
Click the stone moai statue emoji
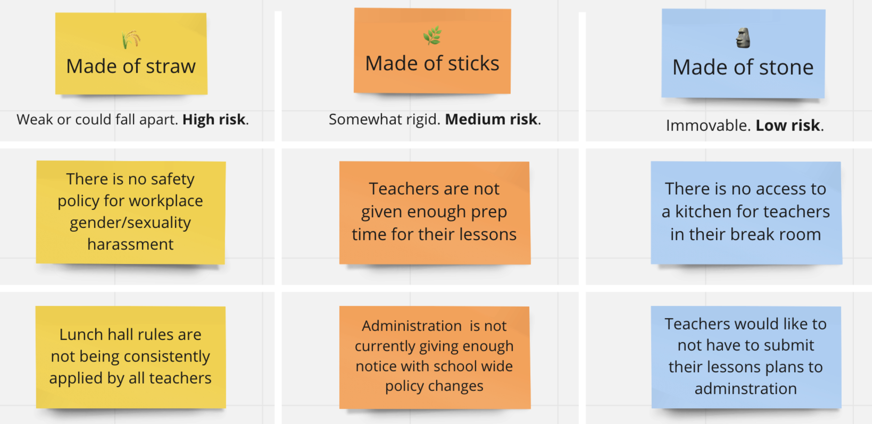pos(743,38)
